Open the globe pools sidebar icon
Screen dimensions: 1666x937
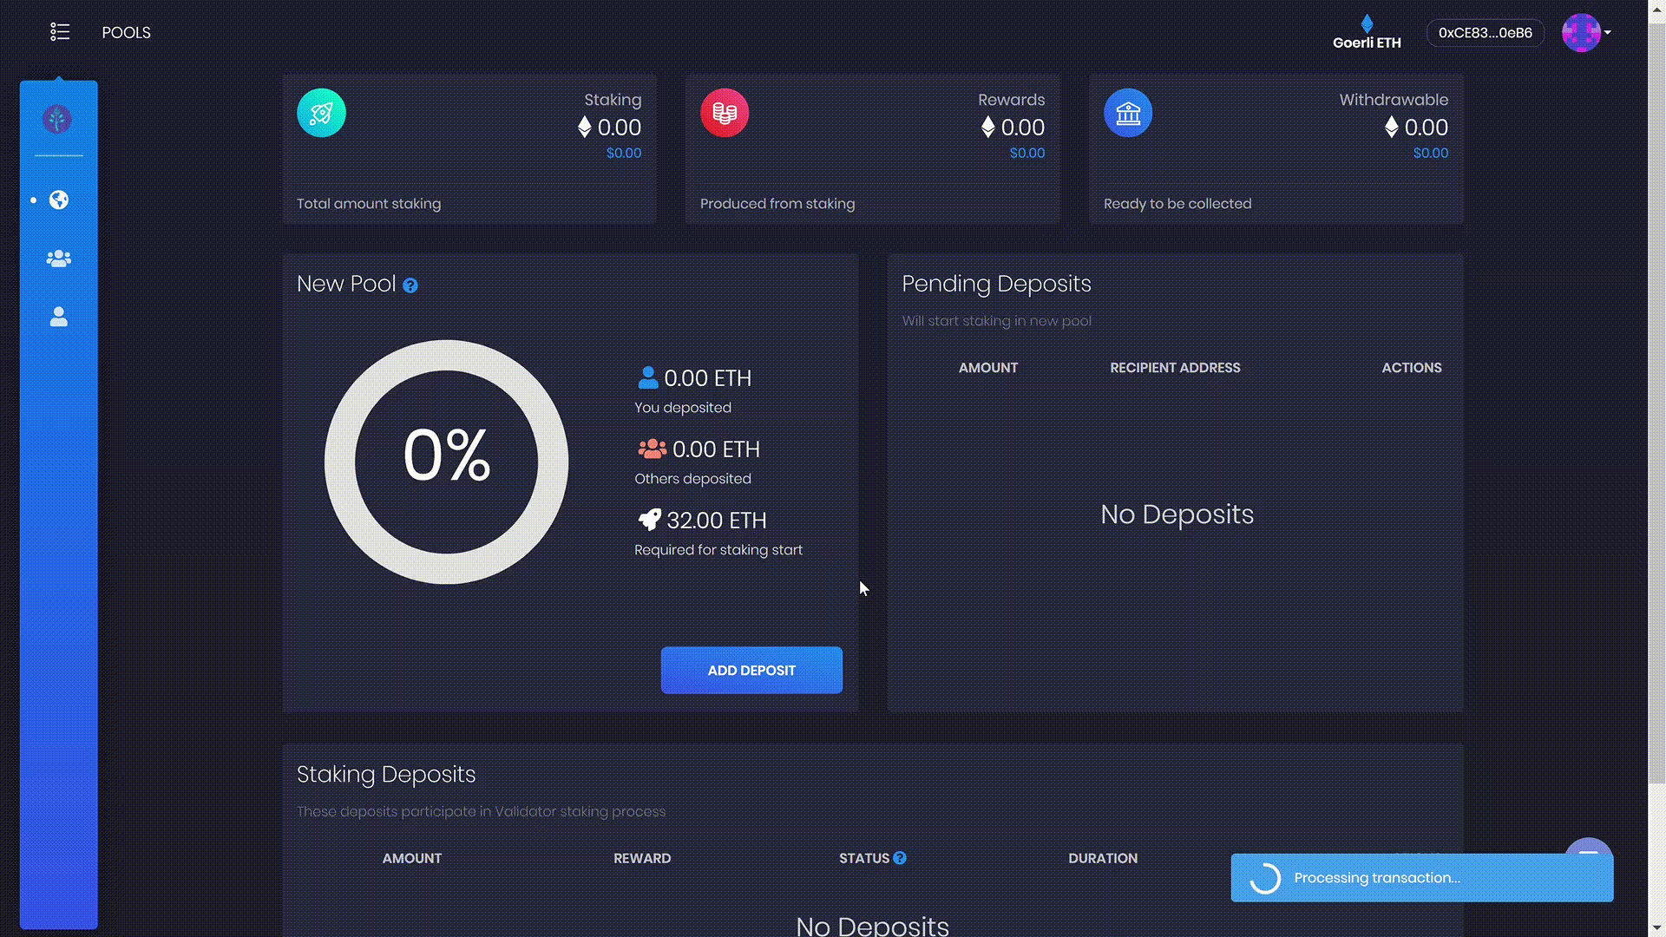[x=59, y=200]
